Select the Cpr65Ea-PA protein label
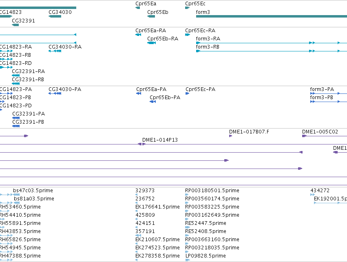Viewport: 347px width, 262px height. click(151, 89)
